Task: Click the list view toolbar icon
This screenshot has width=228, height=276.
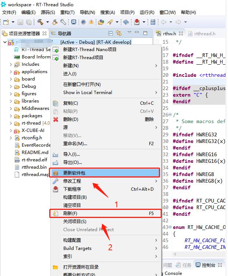Action: pos(153,22)
